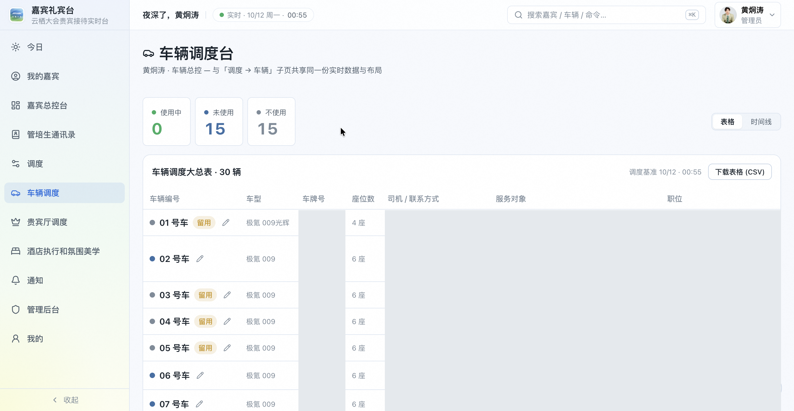Click 留用 tag on 04 号车
The height and width of the screenshot is (411, 794).
pyautogui.click(x=205, y=322)
